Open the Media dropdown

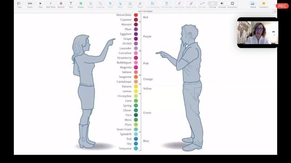[x=253, y=4]
